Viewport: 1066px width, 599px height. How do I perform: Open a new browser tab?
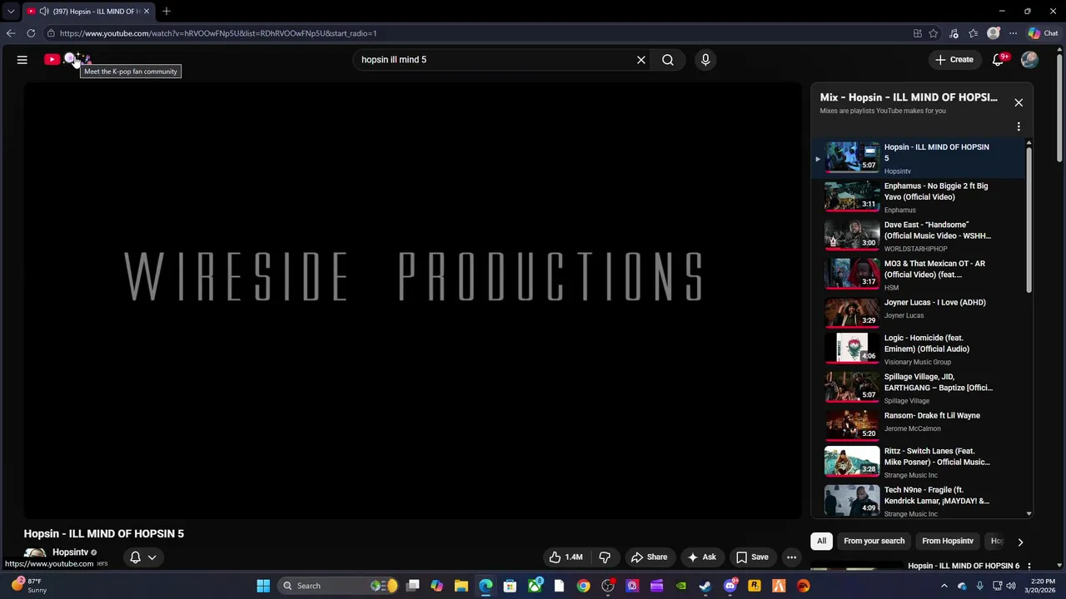point(167,11)
